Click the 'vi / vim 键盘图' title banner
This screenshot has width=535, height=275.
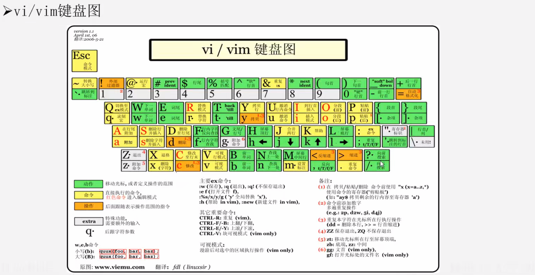tap(248, 50)
